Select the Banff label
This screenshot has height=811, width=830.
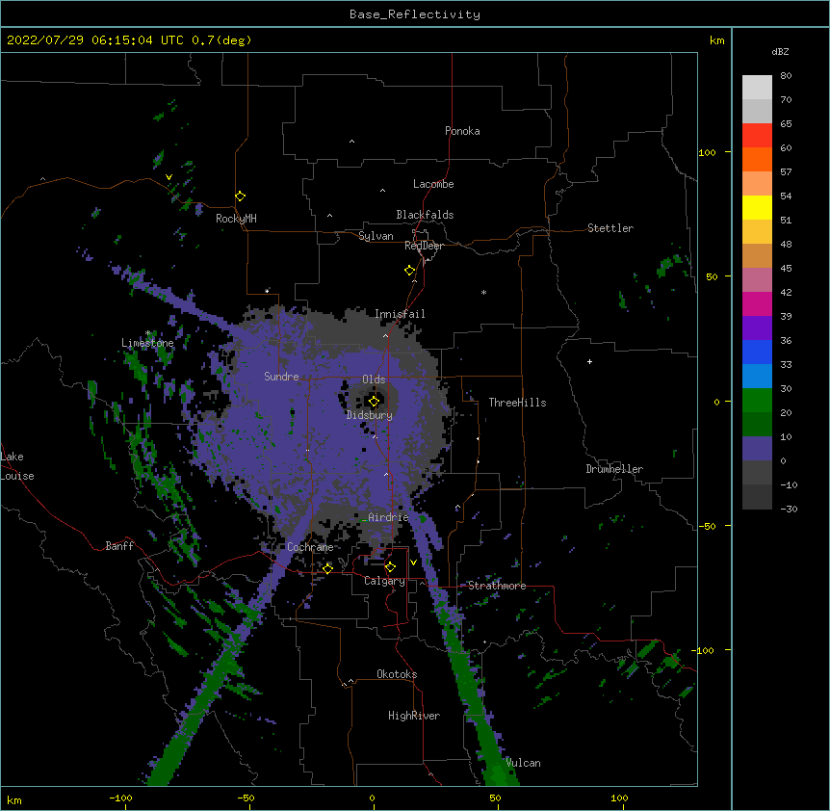pos(119,546)
